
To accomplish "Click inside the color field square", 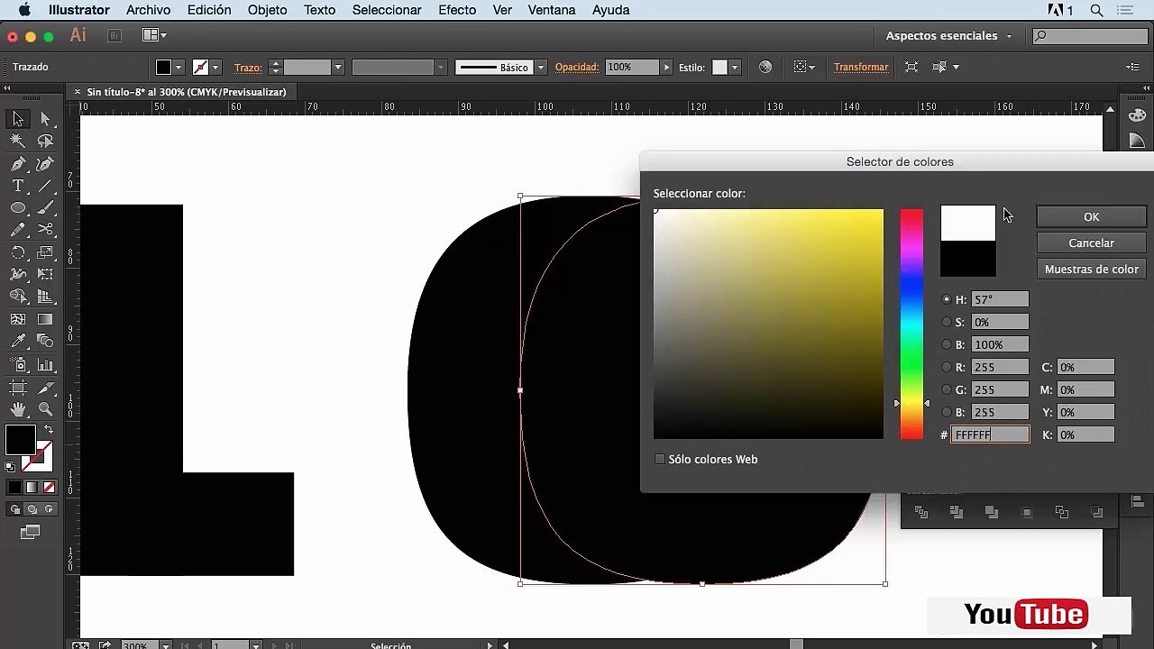I will click(x=768, y=324).
